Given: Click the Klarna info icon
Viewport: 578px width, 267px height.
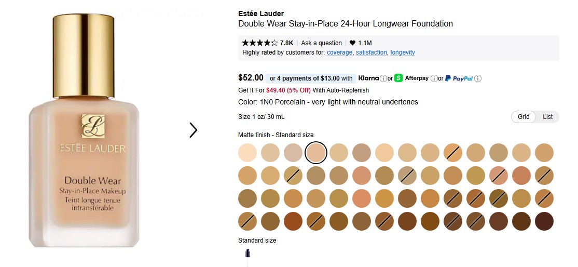Looking at the screenshot, I should (383, 78).
